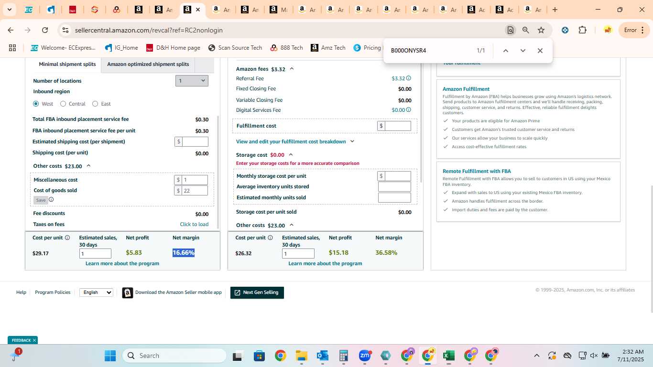
Task: Open Outlook from the taskbar
Action: [322, 356]
